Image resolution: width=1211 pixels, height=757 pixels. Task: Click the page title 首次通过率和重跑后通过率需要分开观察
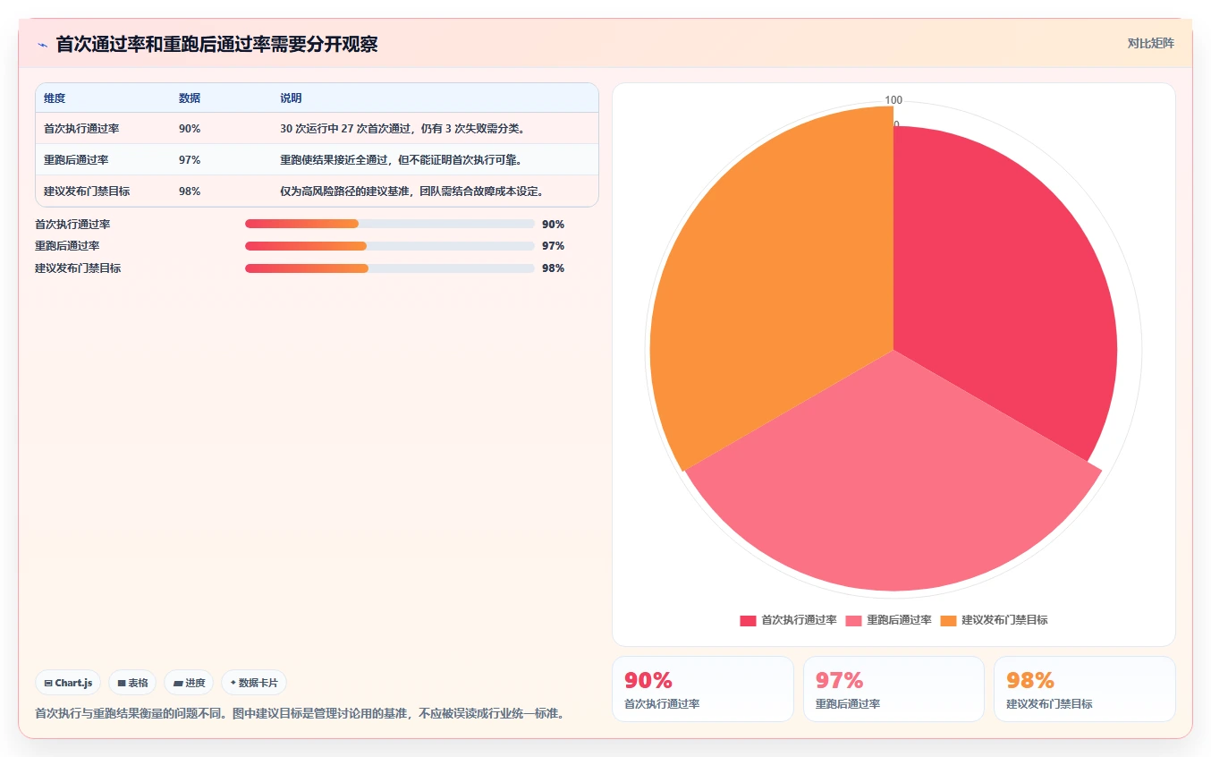216,45
